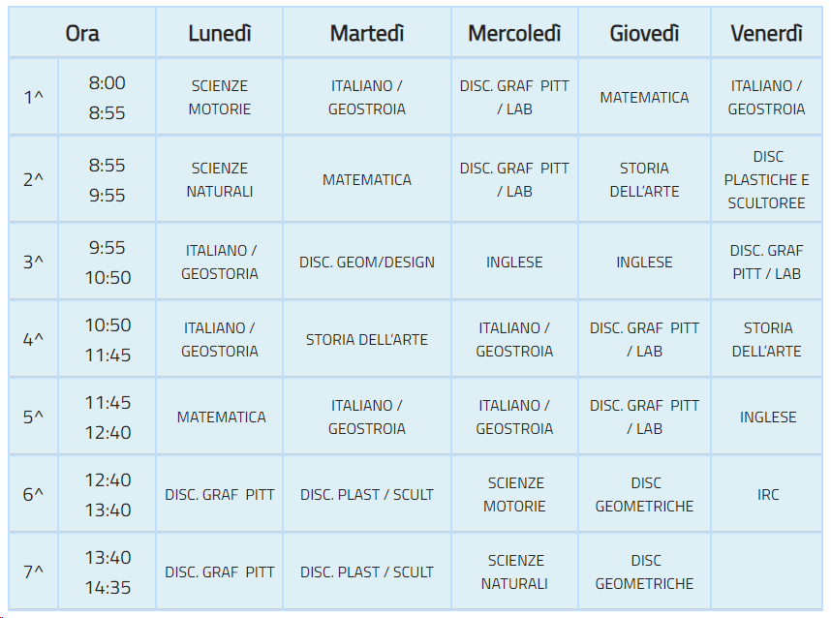Click the Lunedì column header
The image size is (831, 618).
click(220, 33)
